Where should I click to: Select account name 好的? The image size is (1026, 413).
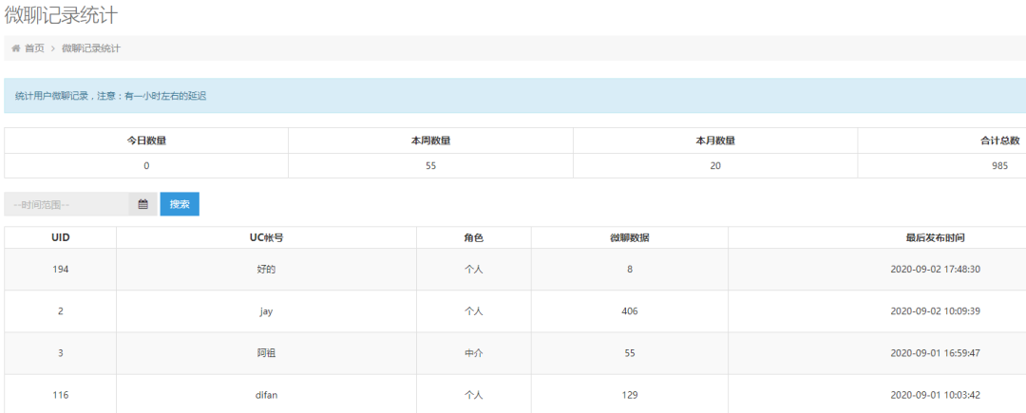[x=266, y=270]
